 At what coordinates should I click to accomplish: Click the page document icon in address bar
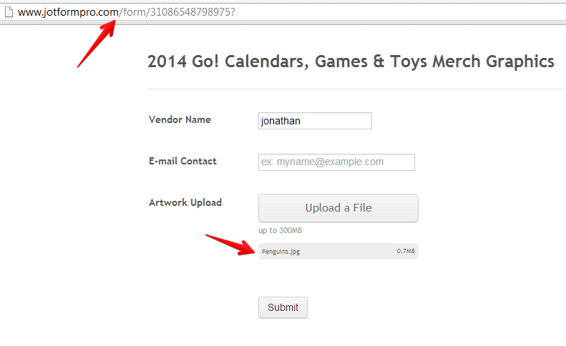[x=9, y=12]
